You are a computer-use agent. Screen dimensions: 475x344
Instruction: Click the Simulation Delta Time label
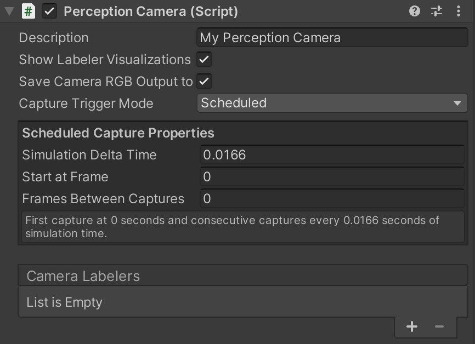pyautogui.click(x=89, y=155)
